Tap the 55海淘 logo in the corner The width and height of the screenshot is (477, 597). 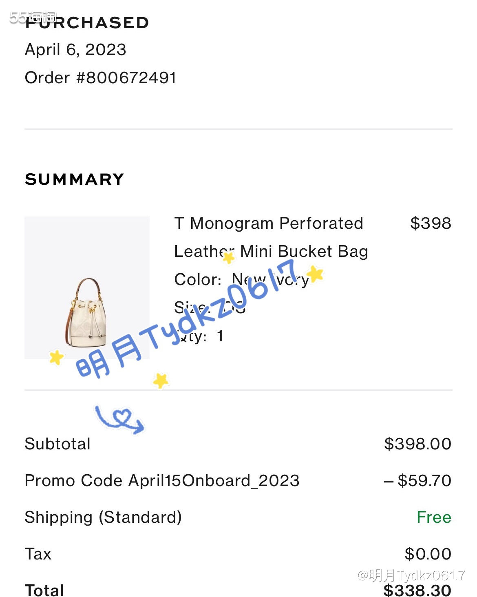coord(33,17)
